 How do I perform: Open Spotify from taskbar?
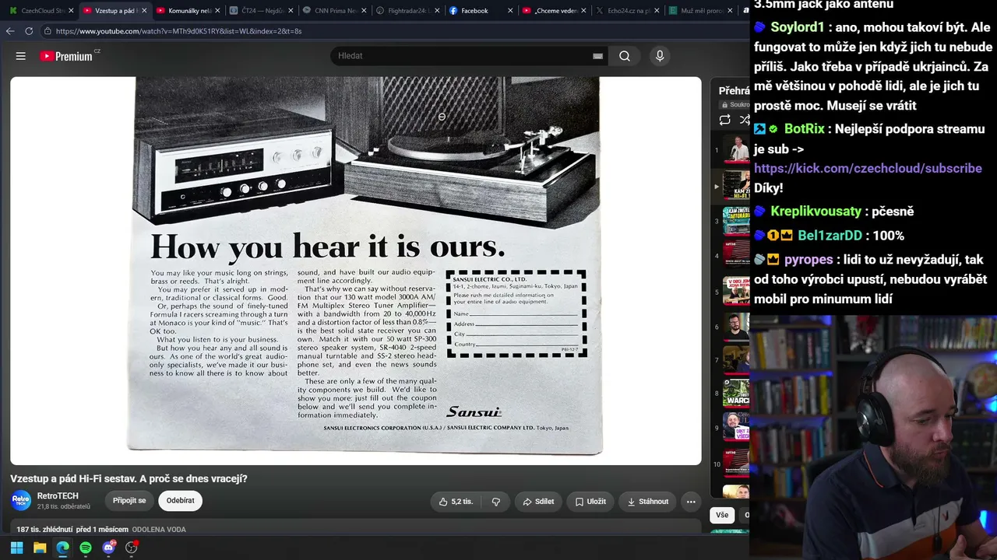coord(86,548)
